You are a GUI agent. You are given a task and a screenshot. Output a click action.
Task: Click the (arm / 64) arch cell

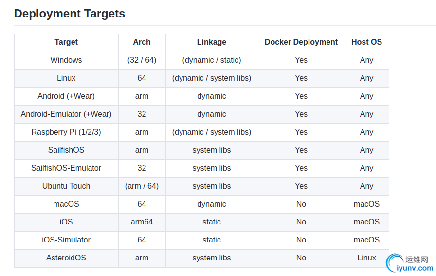tap(142, 186)
